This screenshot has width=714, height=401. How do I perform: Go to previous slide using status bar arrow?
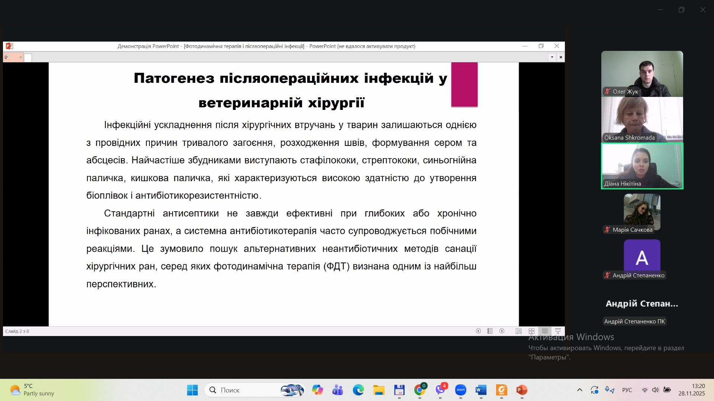point(478,331)
